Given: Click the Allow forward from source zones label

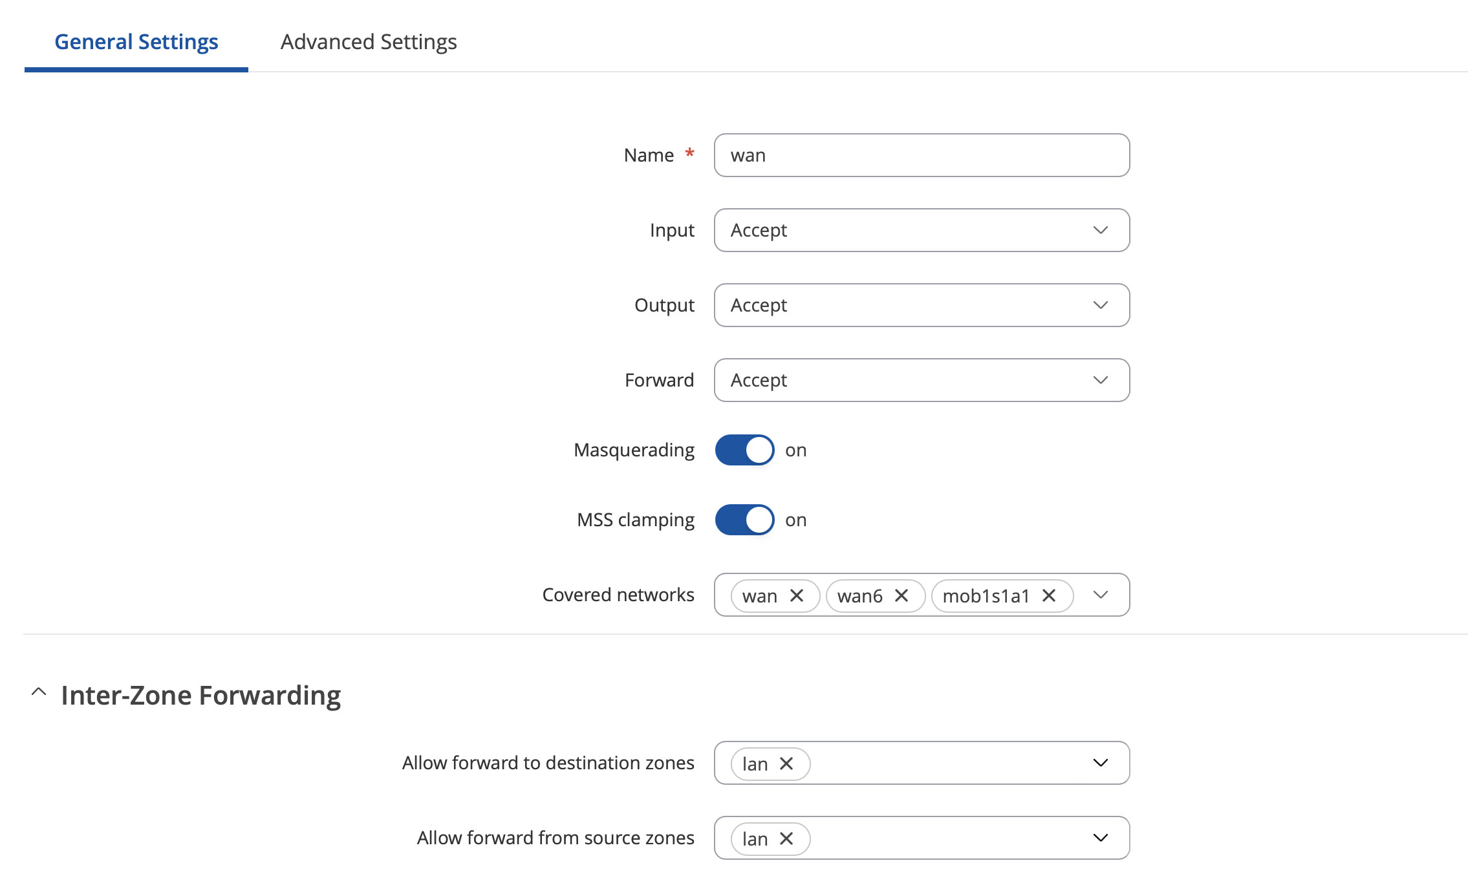Looking at the screenshot, I should click(x=556, y=838).
